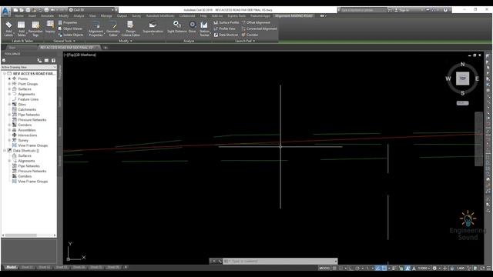Screen dimensions: 493x277
Task: Click the search box in title bar
Action: point(363,10)
